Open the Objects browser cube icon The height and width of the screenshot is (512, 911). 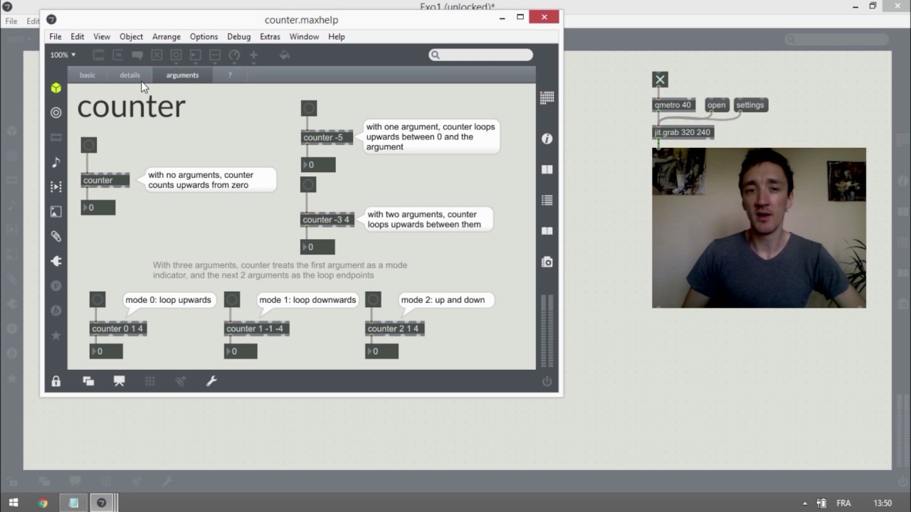pyautogui.click(x=56, y=88)
